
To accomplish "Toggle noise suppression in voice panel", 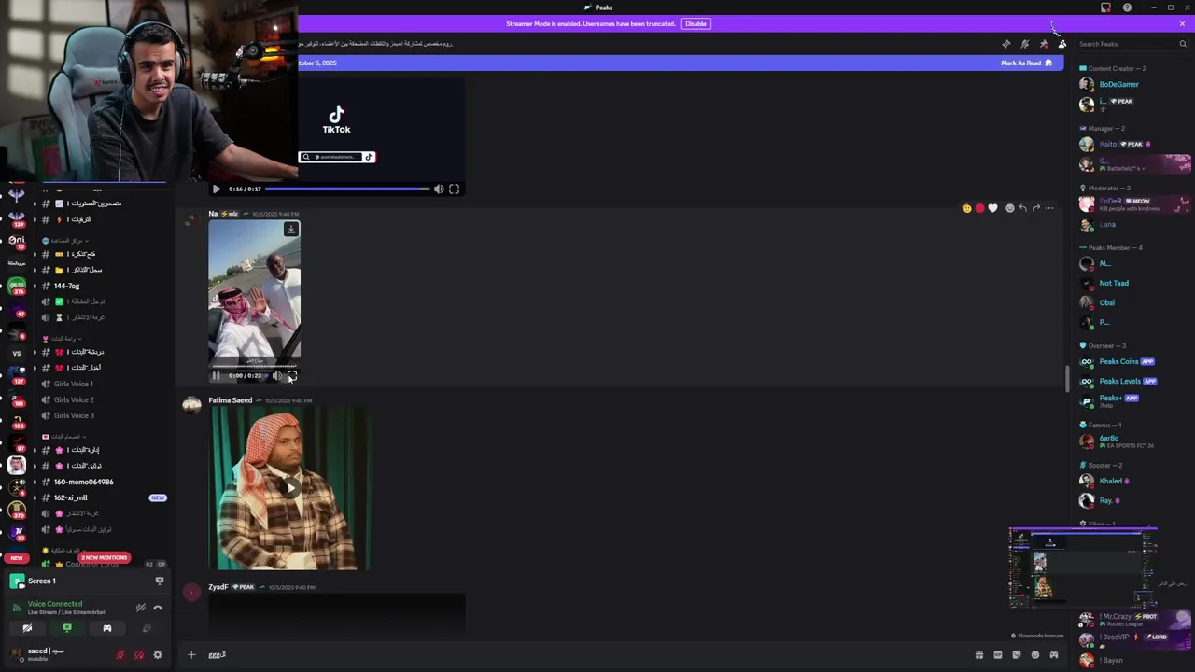I will [x=141, y=608].
